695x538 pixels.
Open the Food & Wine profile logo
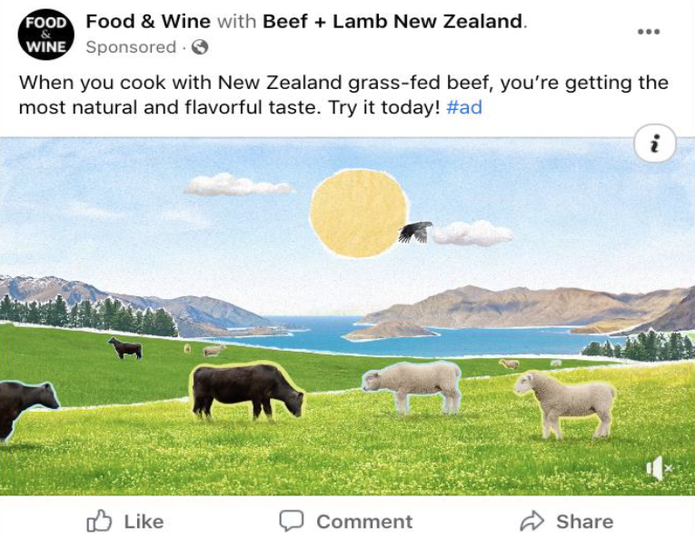[45, 35]
